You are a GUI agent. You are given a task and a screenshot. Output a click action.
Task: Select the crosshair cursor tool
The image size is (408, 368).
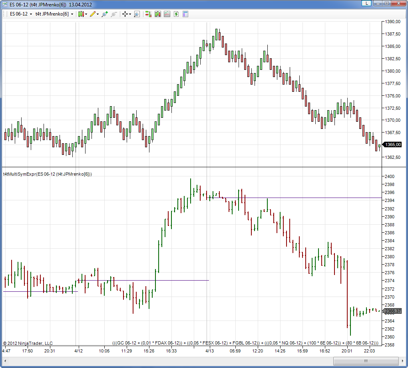tap(125, 14)
